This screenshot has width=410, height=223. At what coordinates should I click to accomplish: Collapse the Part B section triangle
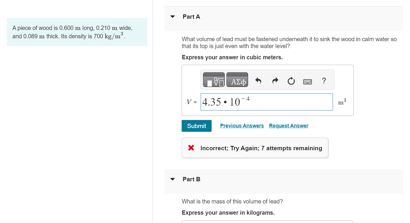click(x=172, y=179)
